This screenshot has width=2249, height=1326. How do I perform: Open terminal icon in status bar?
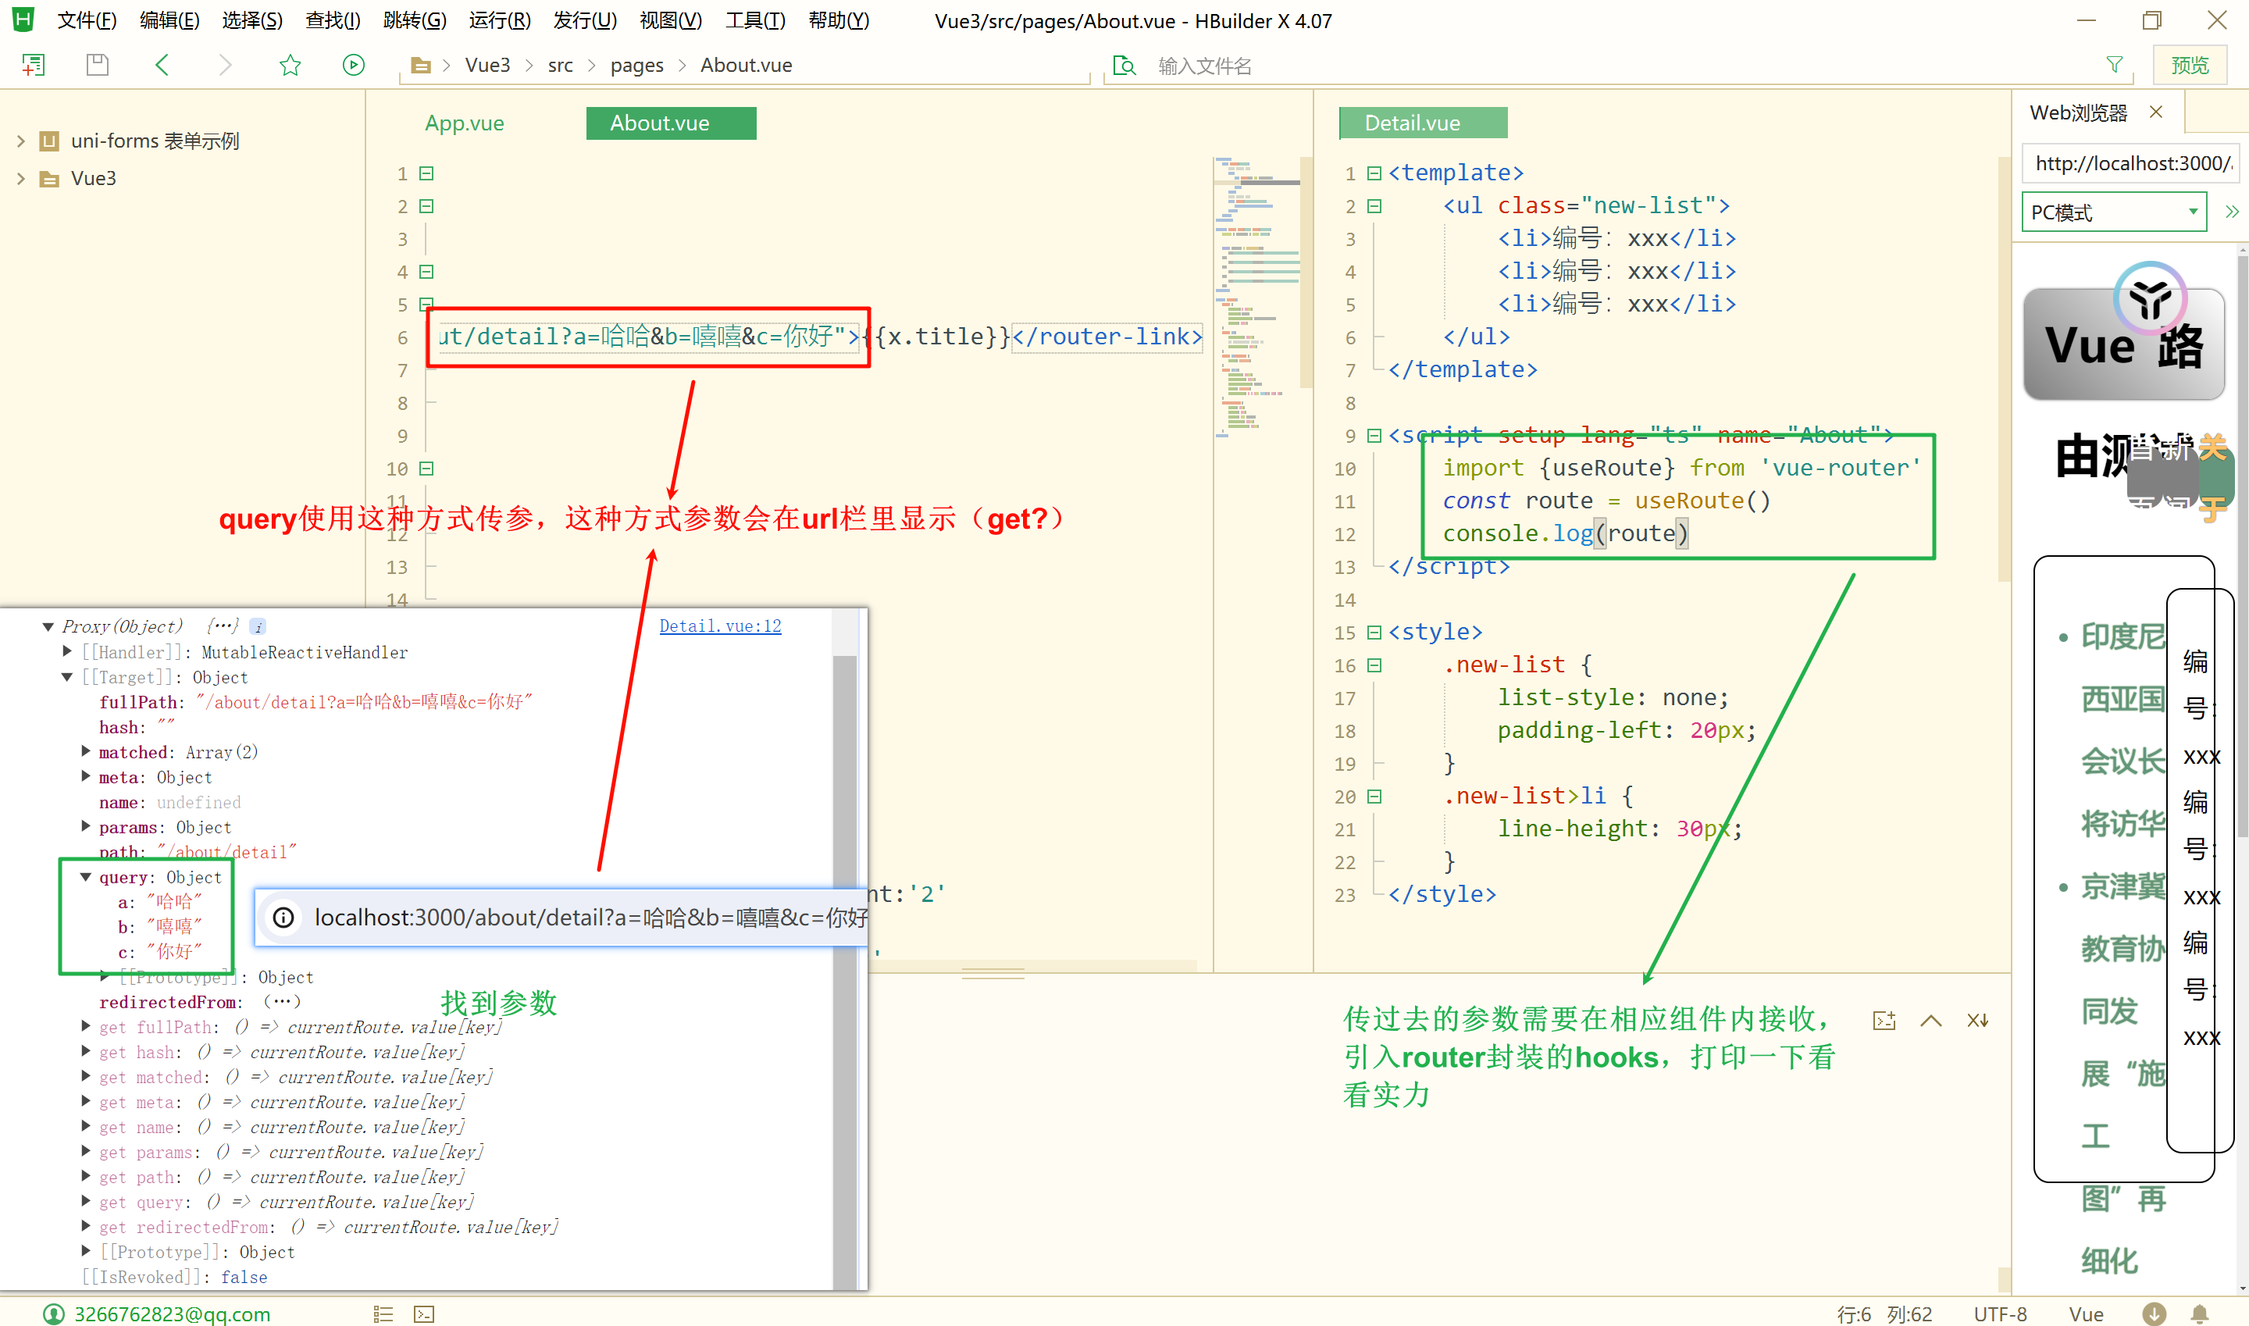(423, 1314)
